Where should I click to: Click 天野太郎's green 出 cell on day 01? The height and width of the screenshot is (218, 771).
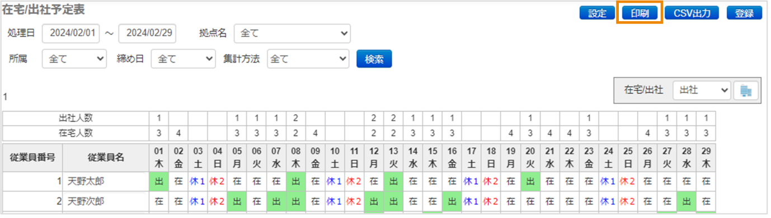(159, 182)
